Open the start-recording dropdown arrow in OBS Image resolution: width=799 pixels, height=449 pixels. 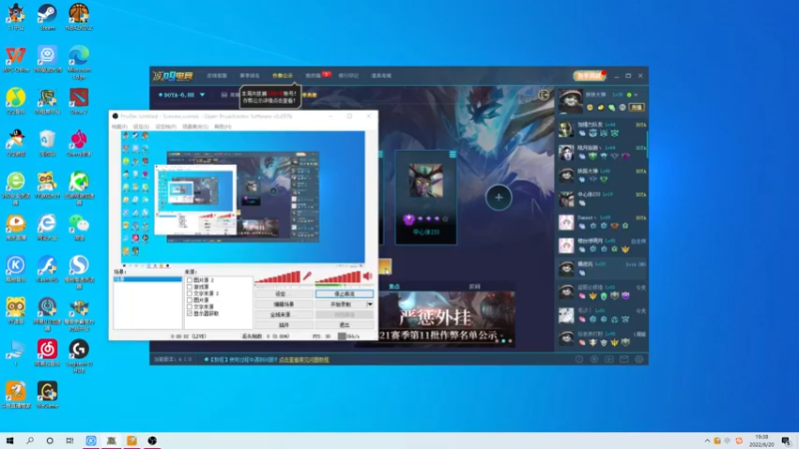tap(370, 304)
